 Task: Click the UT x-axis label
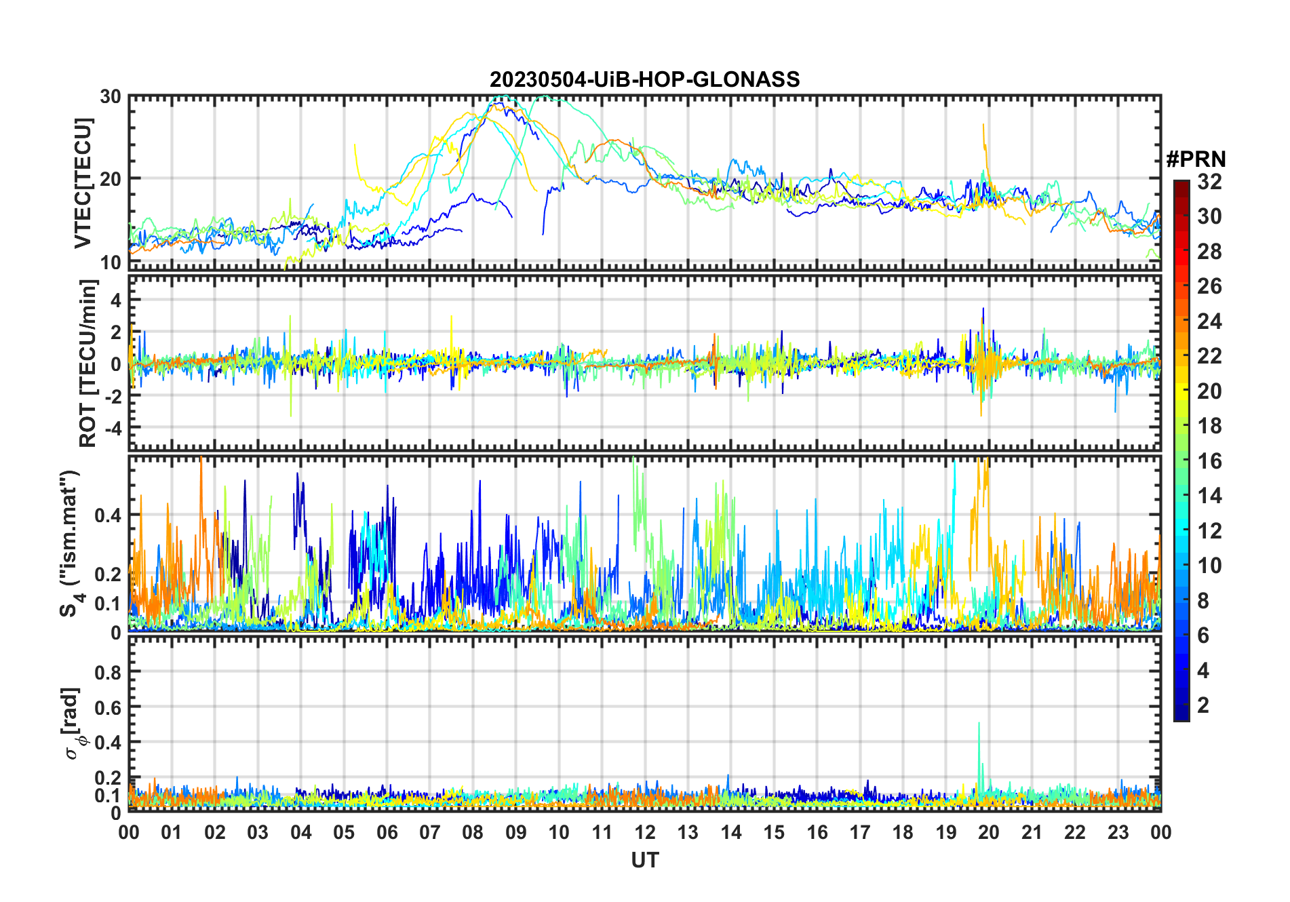click(644, 860)
